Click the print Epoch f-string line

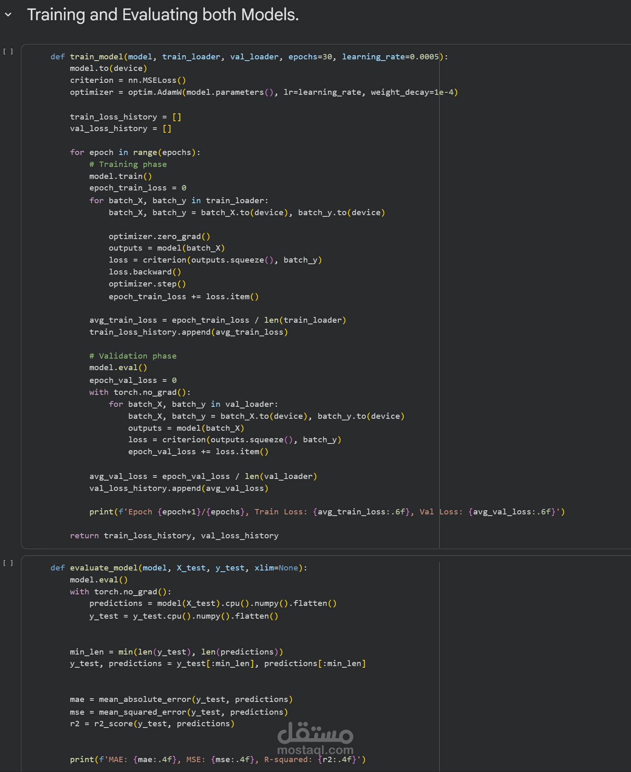point(327,512)
